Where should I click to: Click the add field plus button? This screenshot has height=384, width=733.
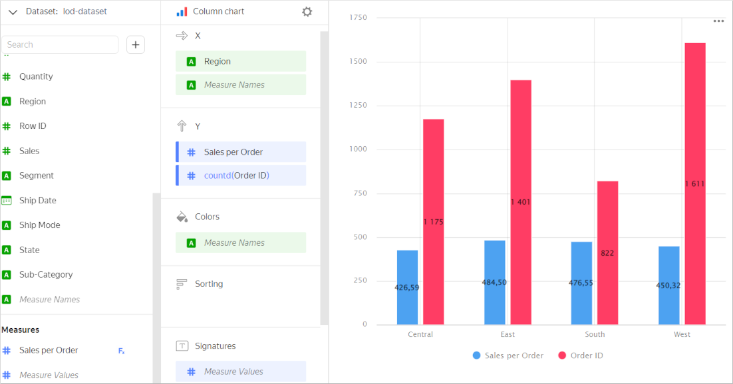pos(136,45)
